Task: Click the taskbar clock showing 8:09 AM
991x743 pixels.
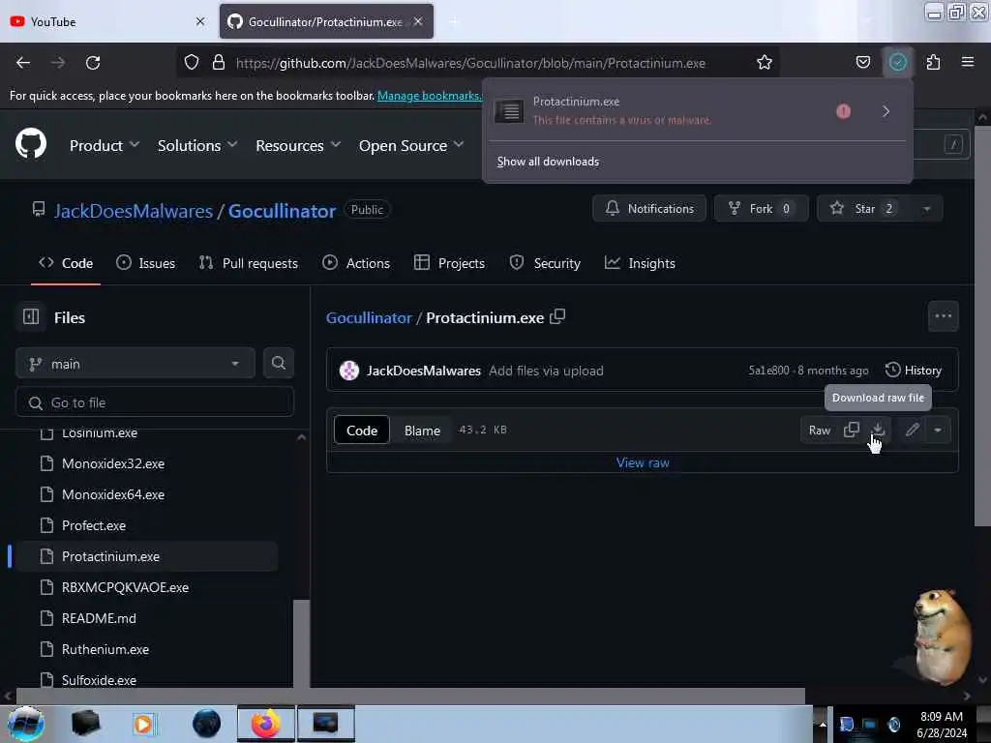Action: [941, 724]
